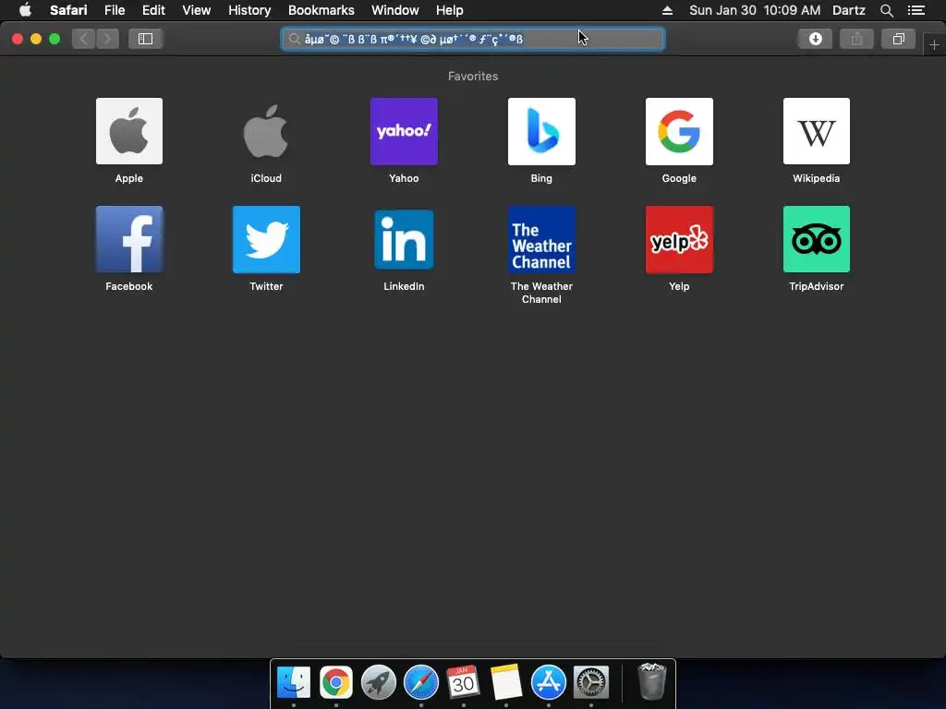Open the Yahoo favorite

pyautogui.click(x=404, y=131)
